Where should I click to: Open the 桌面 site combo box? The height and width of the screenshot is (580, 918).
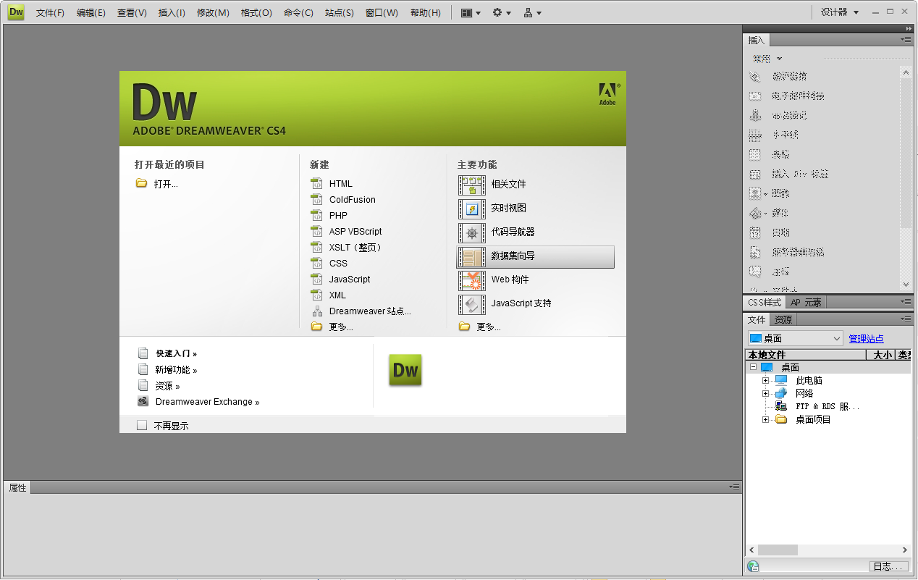tap(796, 338)
